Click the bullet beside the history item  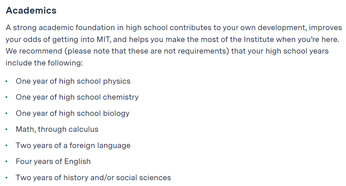(7, 178)
